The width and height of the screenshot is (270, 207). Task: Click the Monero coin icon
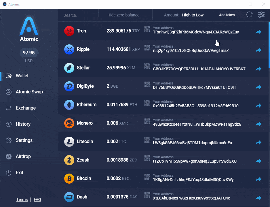pos(69,123)
